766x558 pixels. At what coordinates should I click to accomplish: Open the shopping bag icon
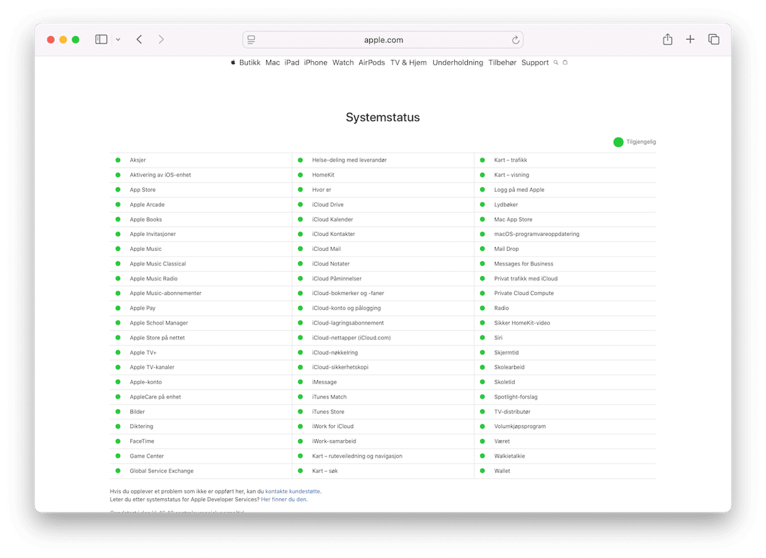coord(565,62)
